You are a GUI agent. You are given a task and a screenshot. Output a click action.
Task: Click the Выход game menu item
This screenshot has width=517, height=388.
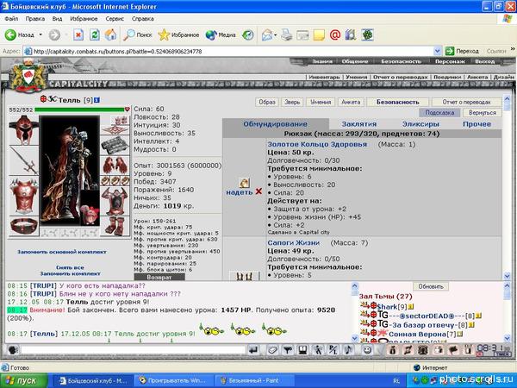484,61
